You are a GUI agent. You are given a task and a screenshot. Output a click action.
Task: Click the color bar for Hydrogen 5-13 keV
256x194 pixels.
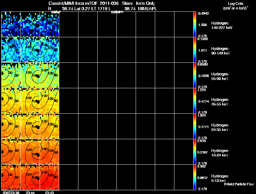(195, 177)
